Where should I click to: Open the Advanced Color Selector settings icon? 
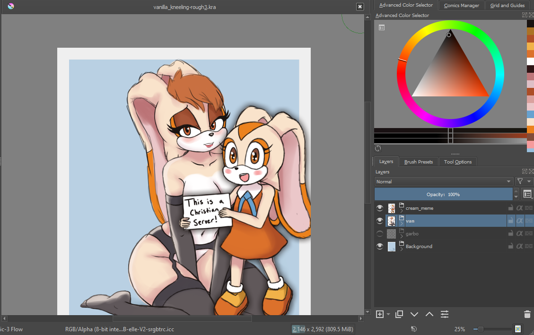point(382,27)
